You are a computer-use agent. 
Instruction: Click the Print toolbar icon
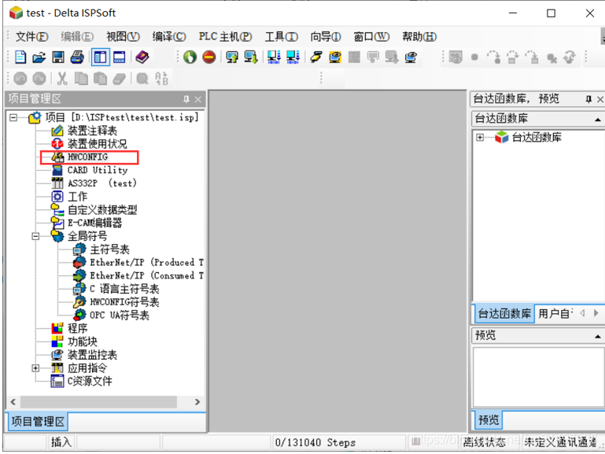pos(77,57)
